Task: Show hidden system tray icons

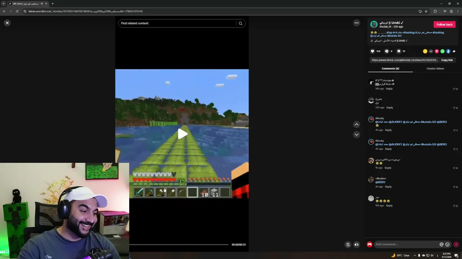Action: pyautogui.click(x=414, y=255)
